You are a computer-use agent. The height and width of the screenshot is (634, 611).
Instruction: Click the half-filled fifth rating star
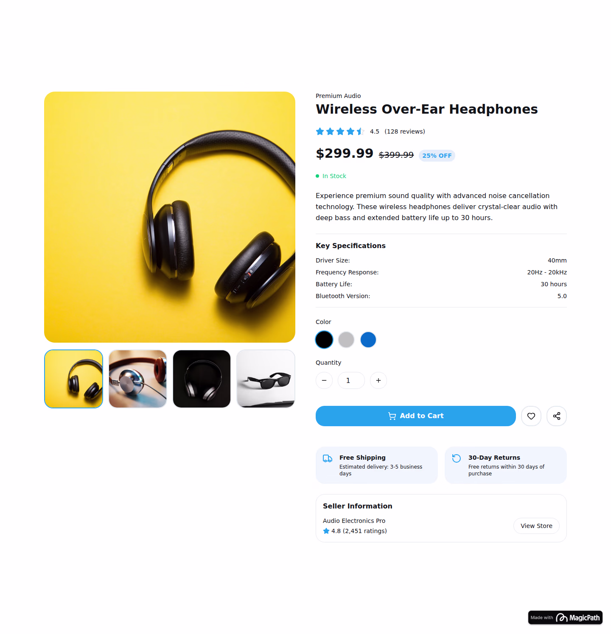click(361, 131)
